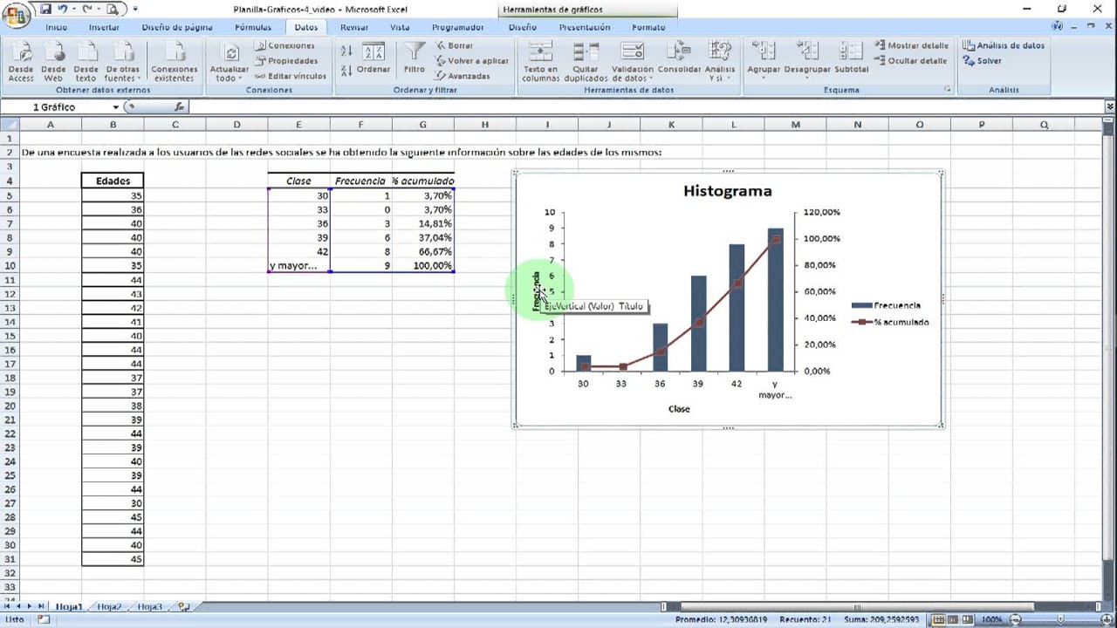The width and height of the screenshot is (1117, 628).
Task: Import data with Desde Web
Action: [x=53, y=63]
